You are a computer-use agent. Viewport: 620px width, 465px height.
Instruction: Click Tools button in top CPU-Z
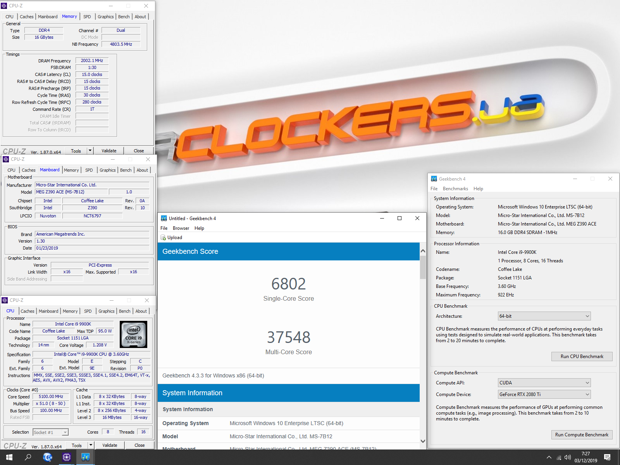click(76, 151)
